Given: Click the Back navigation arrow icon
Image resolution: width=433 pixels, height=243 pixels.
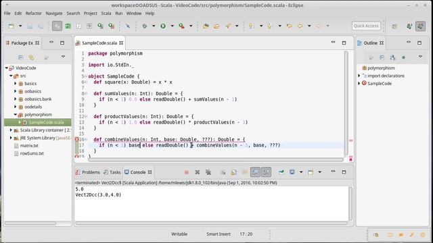Looking at the screenshot, I should (300, 26).
